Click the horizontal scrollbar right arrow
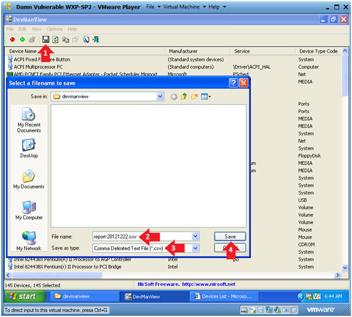This screenshot has height=317, width=352. pos(337,275)
